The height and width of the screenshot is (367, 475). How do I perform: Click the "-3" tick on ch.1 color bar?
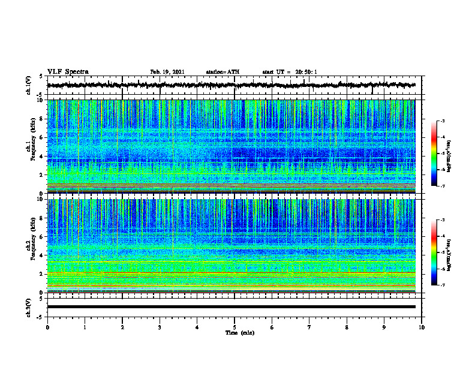(442, 121)
